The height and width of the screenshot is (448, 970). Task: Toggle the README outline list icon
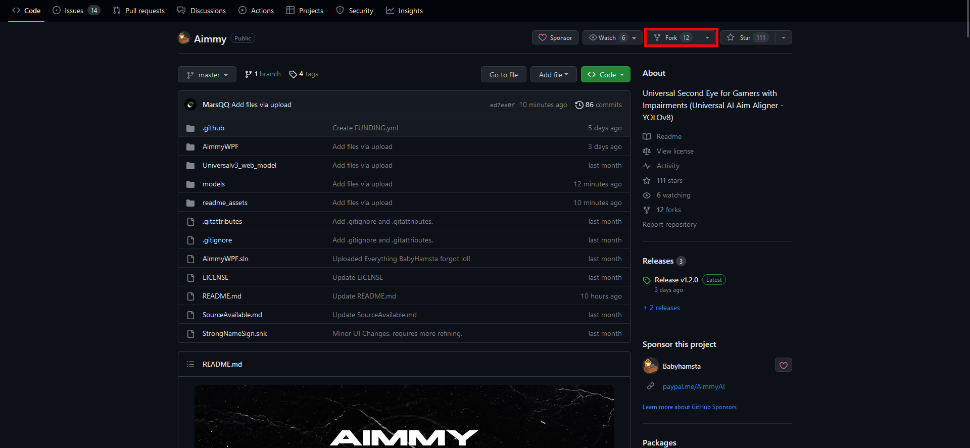[x=190, y=364]
